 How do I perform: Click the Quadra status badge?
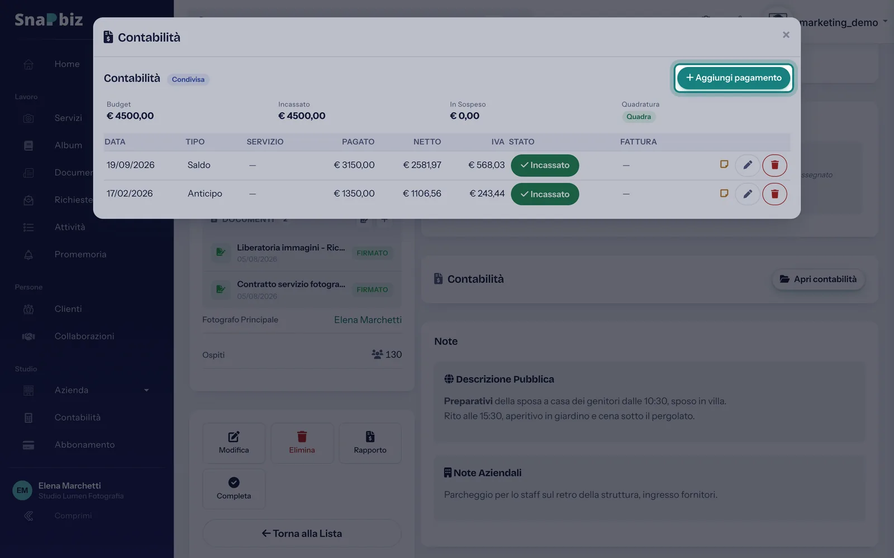[x=639, y=117]
